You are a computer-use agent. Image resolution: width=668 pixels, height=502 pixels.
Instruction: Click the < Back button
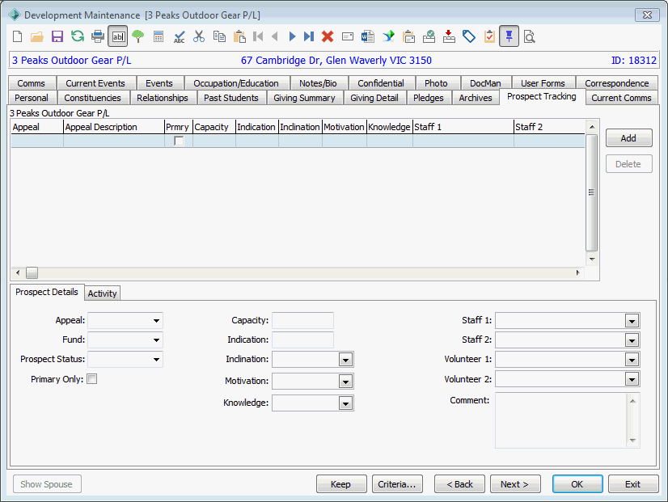tap(459, 484)
